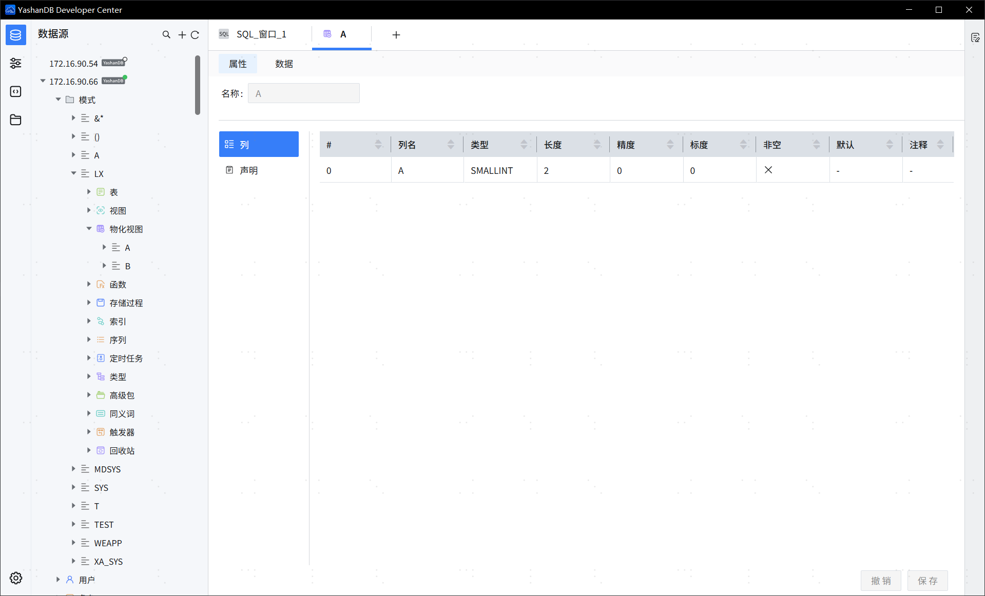Sort the 列名 column header
Screen dimensions: 985x596
coord(451,145)
